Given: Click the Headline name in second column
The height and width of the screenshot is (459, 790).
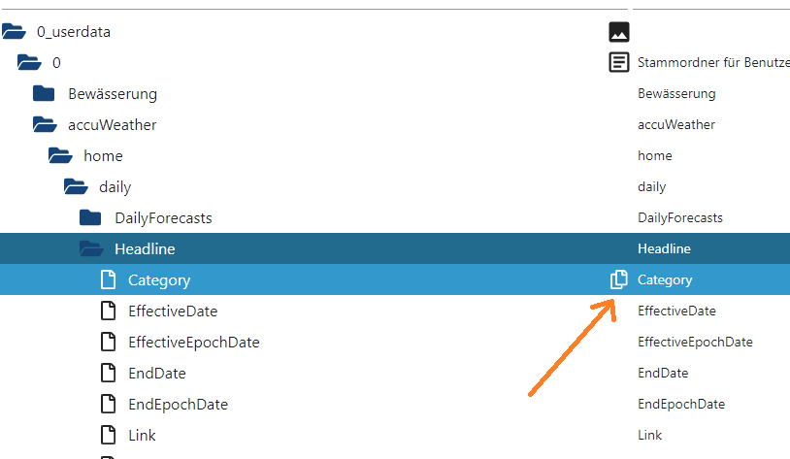Looking at the screenshot, I should (x=664, y=248).
